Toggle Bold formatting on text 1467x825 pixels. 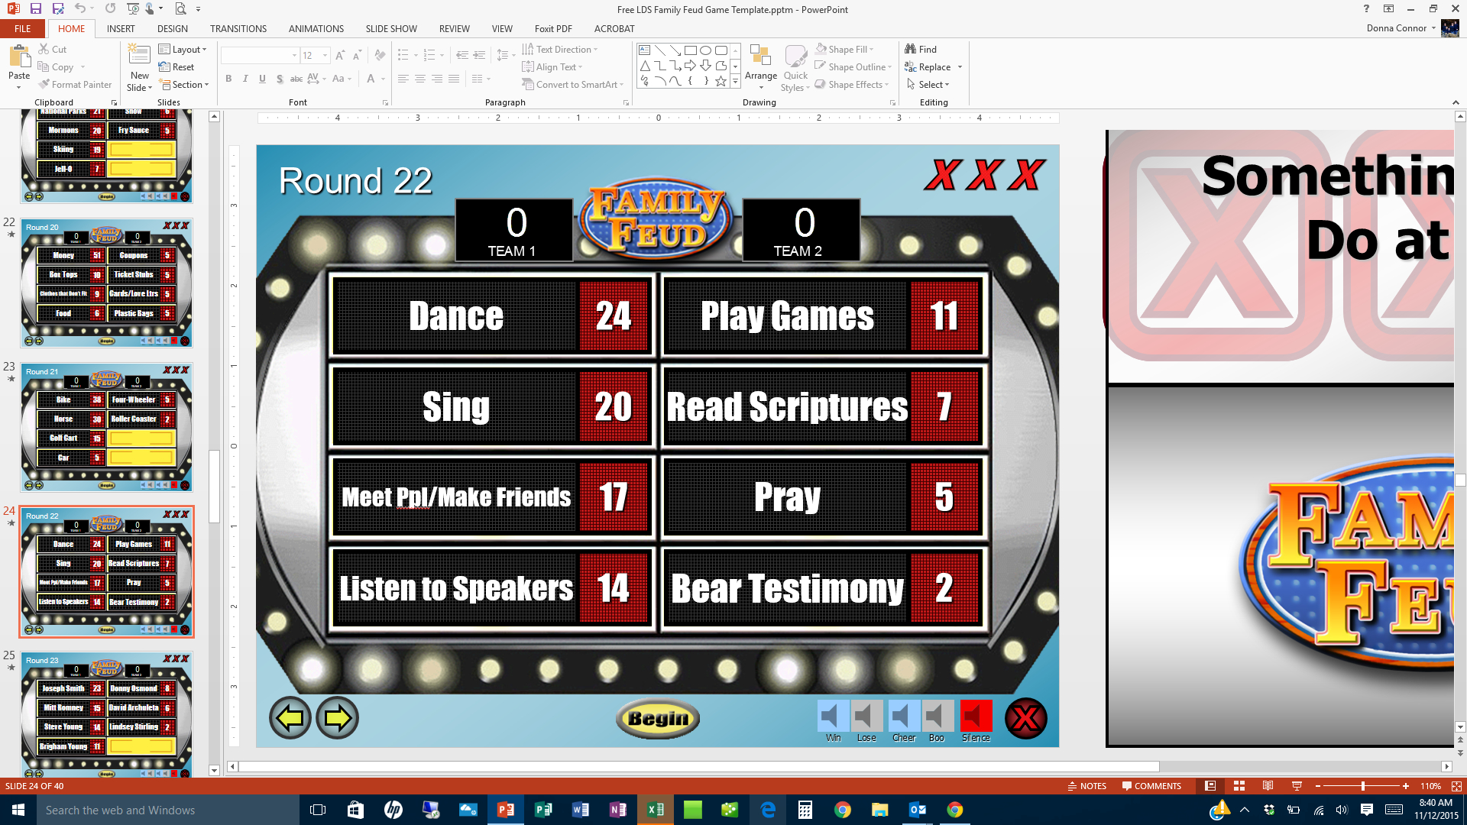(228, 78)
